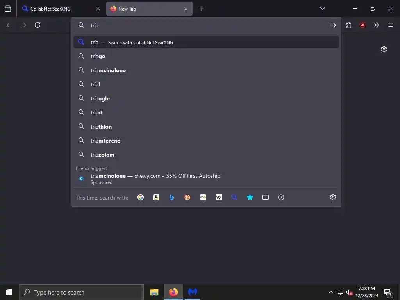This screenshot has width=400, height=300.
Task: Open muted volume tray icon
Action: (349, 292)
